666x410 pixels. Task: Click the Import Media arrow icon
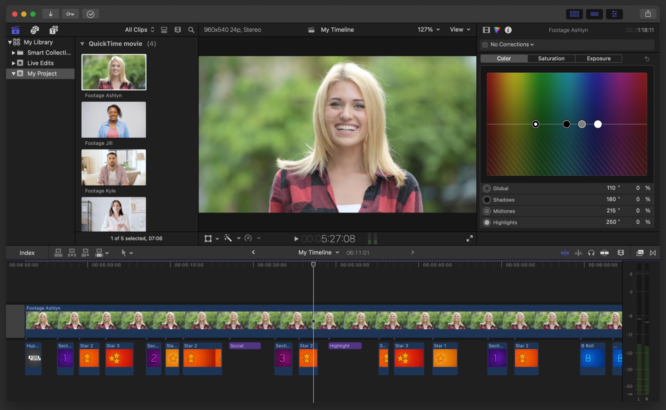(50, 14)
